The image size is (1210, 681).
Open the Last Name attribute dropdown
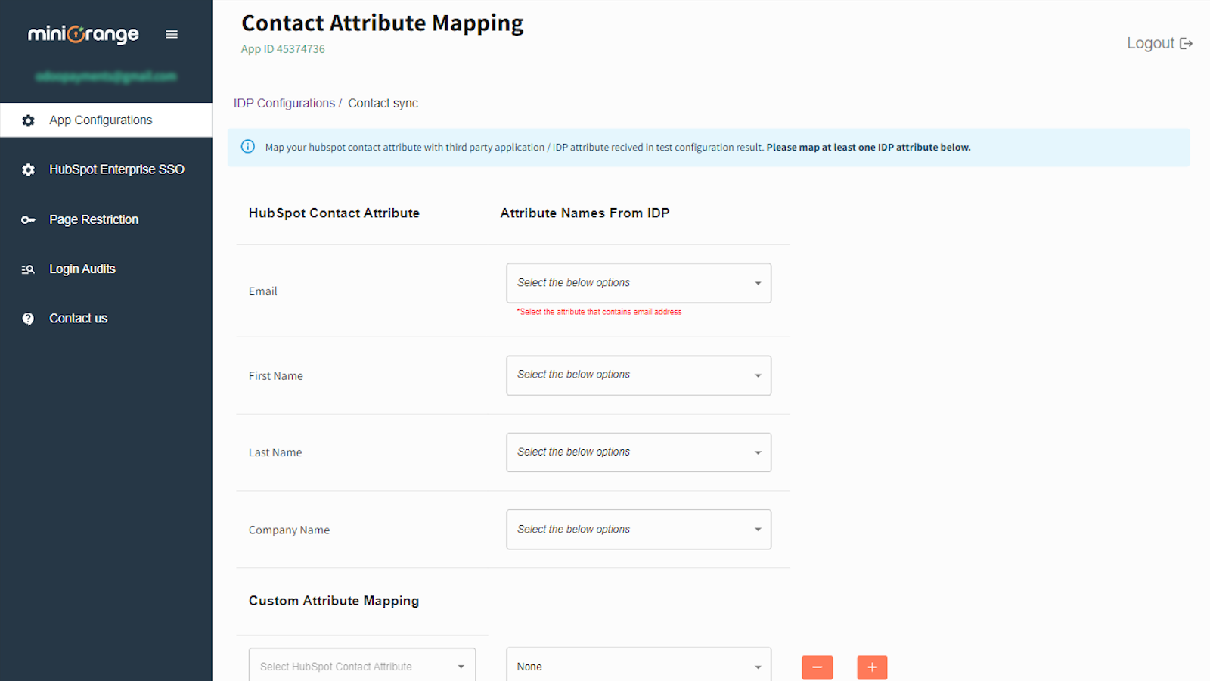(638, 452)
